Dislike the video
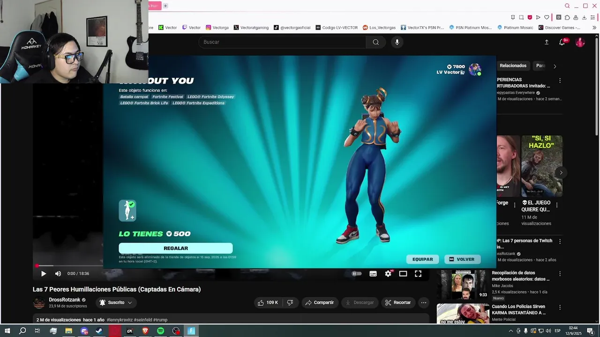Viewport: 600px width, 337px height. click(x=290, y=303)
